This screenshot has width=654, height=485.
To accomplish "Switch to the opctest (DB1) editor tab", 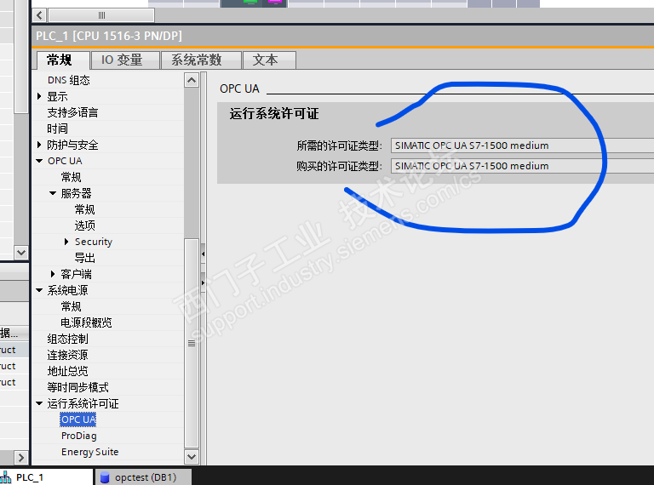I will click(x=143, y=477).
